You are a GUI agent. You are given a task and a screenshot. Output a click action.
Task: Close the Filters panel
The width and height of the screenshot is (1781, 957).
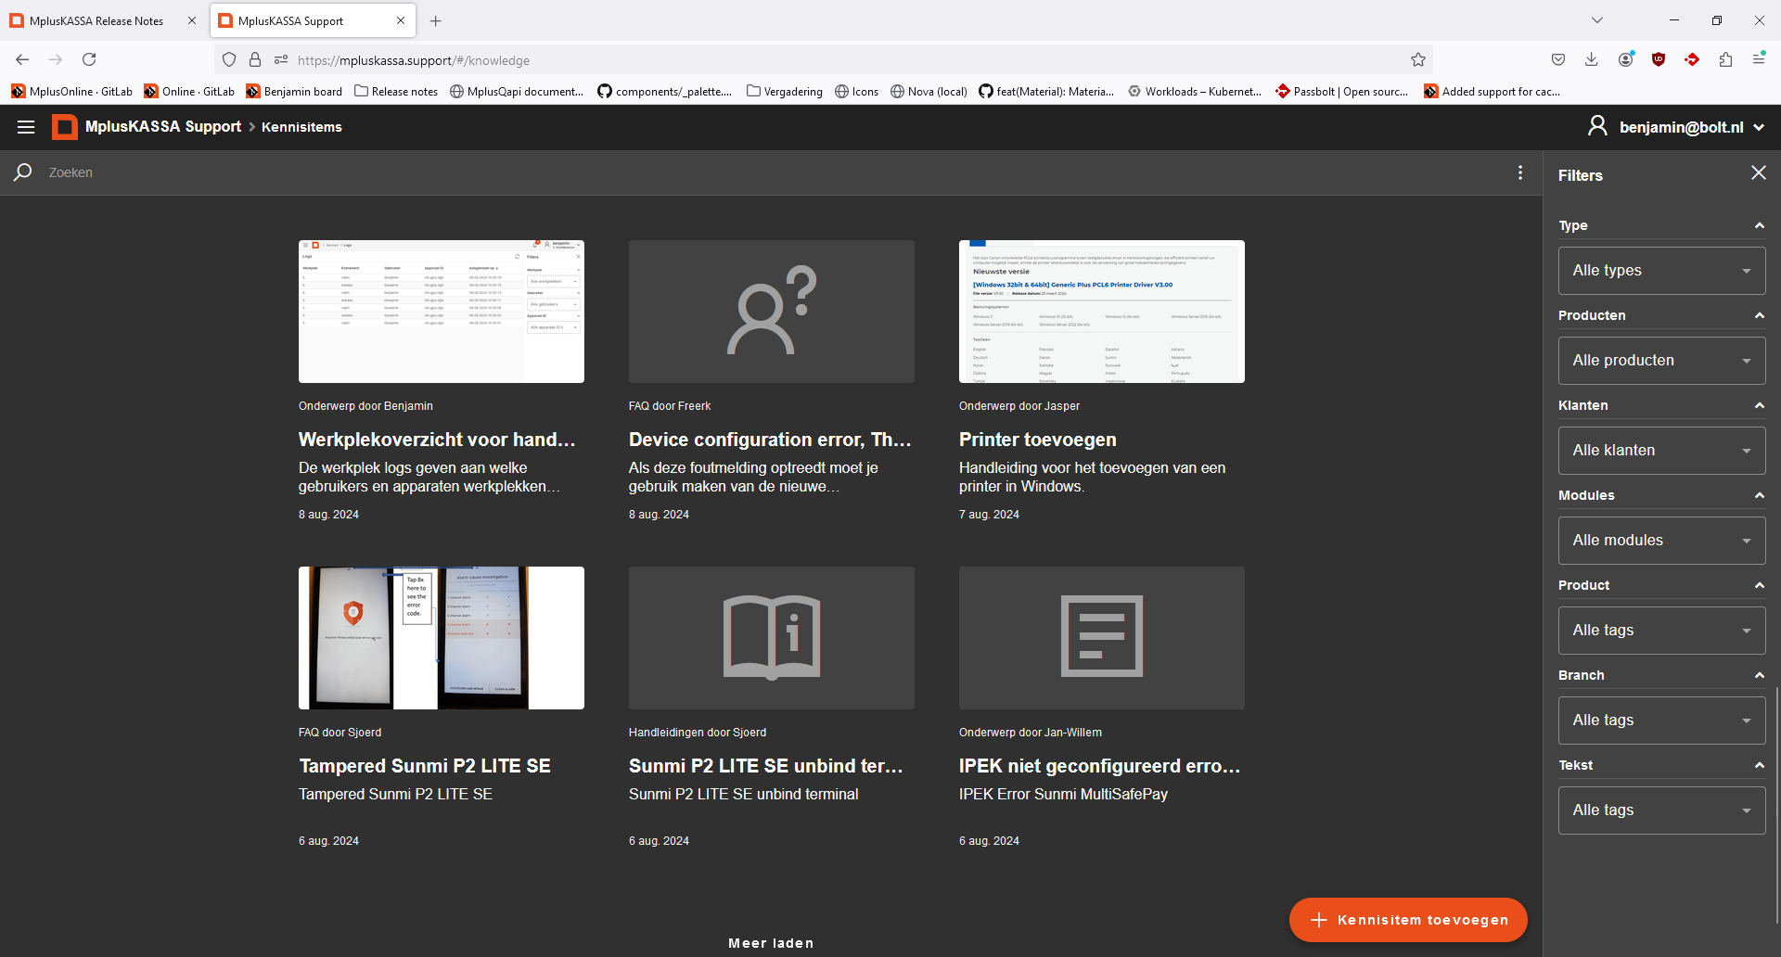point(1759,173)
